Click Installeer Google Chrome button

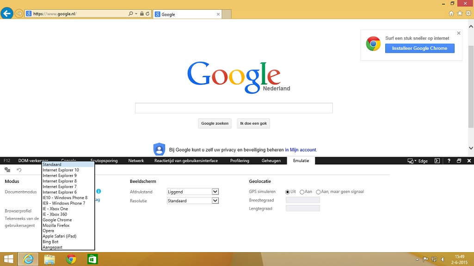click(x=419, y=48)
